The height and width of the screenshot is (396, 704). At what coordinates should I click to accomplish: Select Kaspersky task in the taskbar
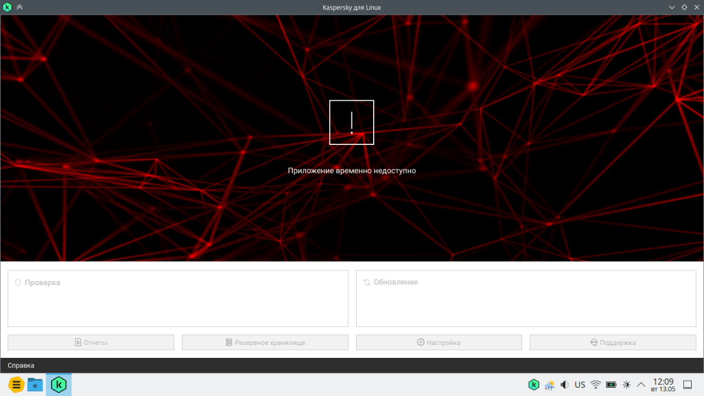point(59,385)
